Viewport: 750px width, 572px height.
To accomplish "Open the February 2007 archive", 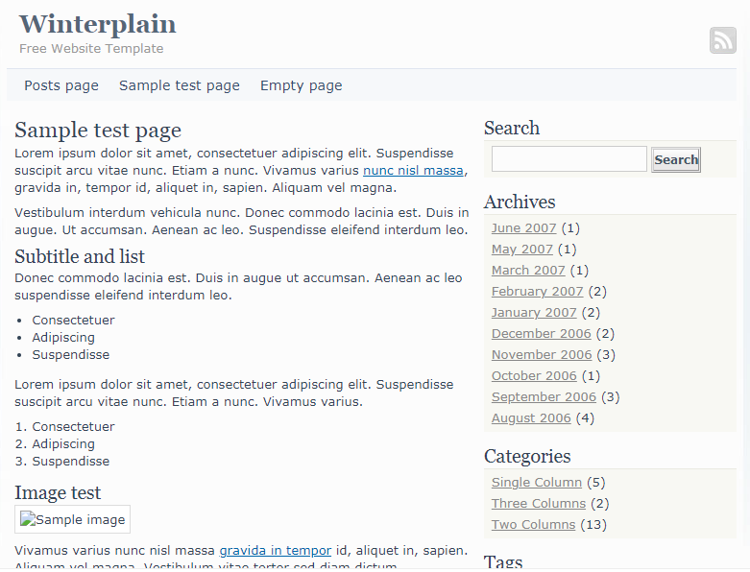I will click(x=537, y=292).
